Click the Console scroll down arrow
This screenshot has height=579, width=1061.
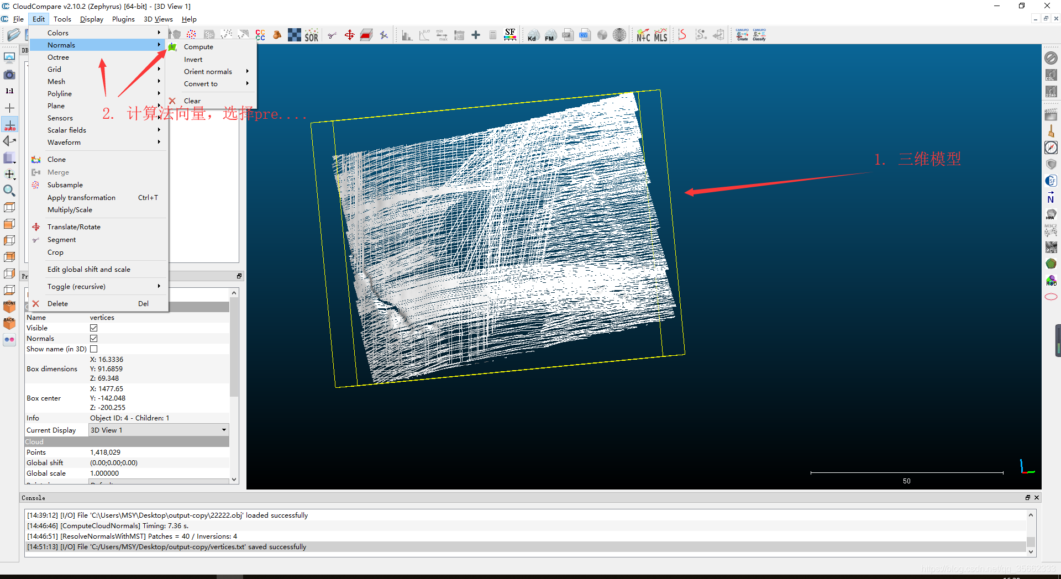1031,551
